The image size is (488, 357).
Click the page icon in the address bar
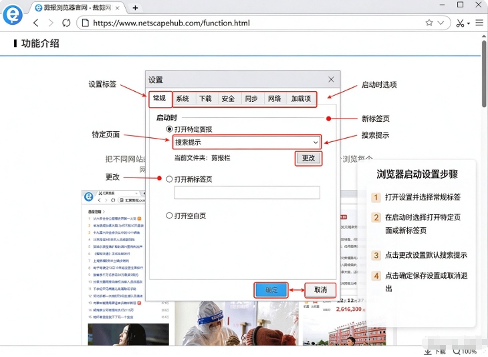coord(85,23)
